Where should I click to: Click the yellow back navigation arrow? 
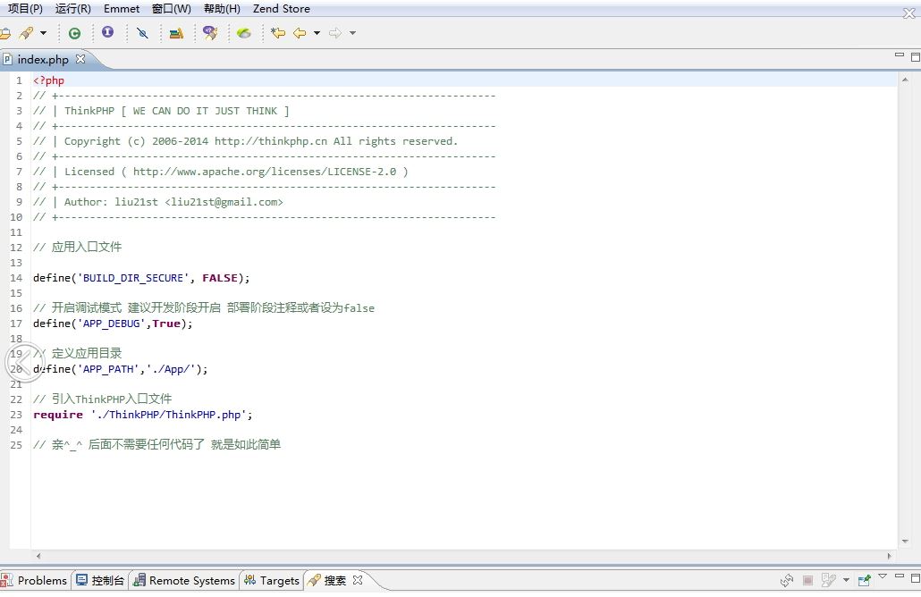(x=300, y=33)
